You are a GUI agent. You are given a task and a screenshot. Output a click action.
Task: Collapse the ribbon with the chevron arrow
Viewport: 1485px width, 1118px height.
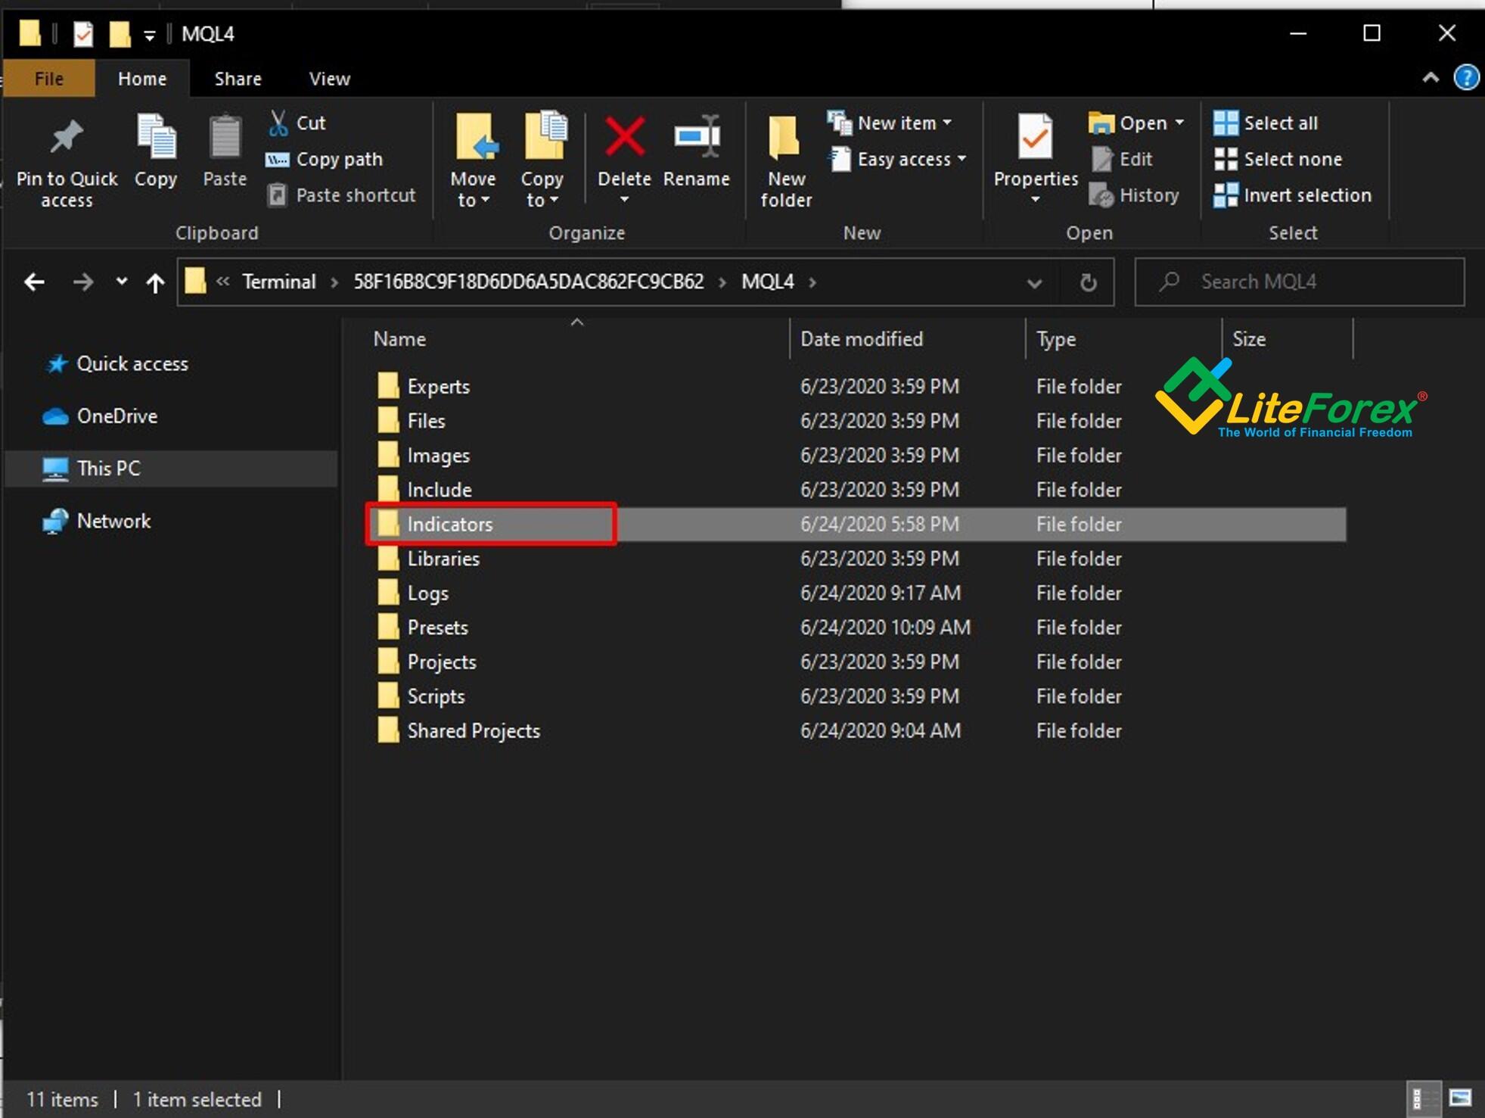point(1430,78)
